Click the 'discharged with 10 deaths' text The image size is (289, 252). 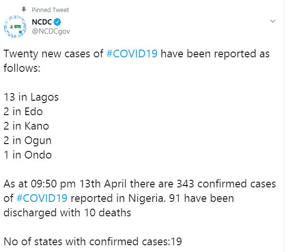(67, 212)
